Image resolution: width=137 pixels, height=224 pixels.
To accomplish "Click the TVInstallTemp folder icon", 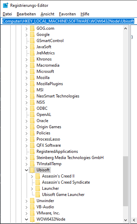I will pyautogui.click(x=32, y=164).
